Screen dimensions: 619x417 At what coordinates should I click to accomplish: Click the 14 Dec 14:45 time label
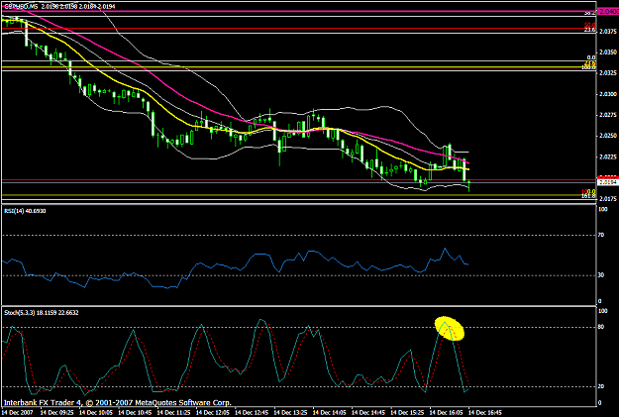coord(368,413)
